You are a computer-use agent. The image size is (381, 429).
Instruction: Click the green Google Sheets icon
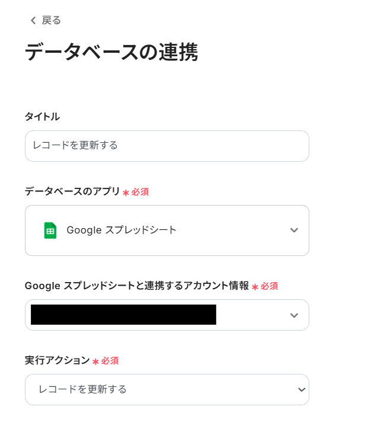point(50,230)
